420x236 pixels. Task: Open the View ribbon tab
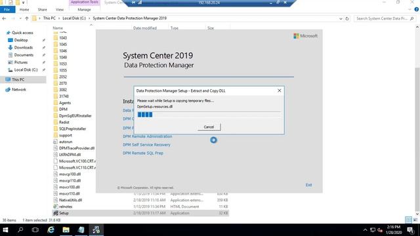[x=60, y=9]
